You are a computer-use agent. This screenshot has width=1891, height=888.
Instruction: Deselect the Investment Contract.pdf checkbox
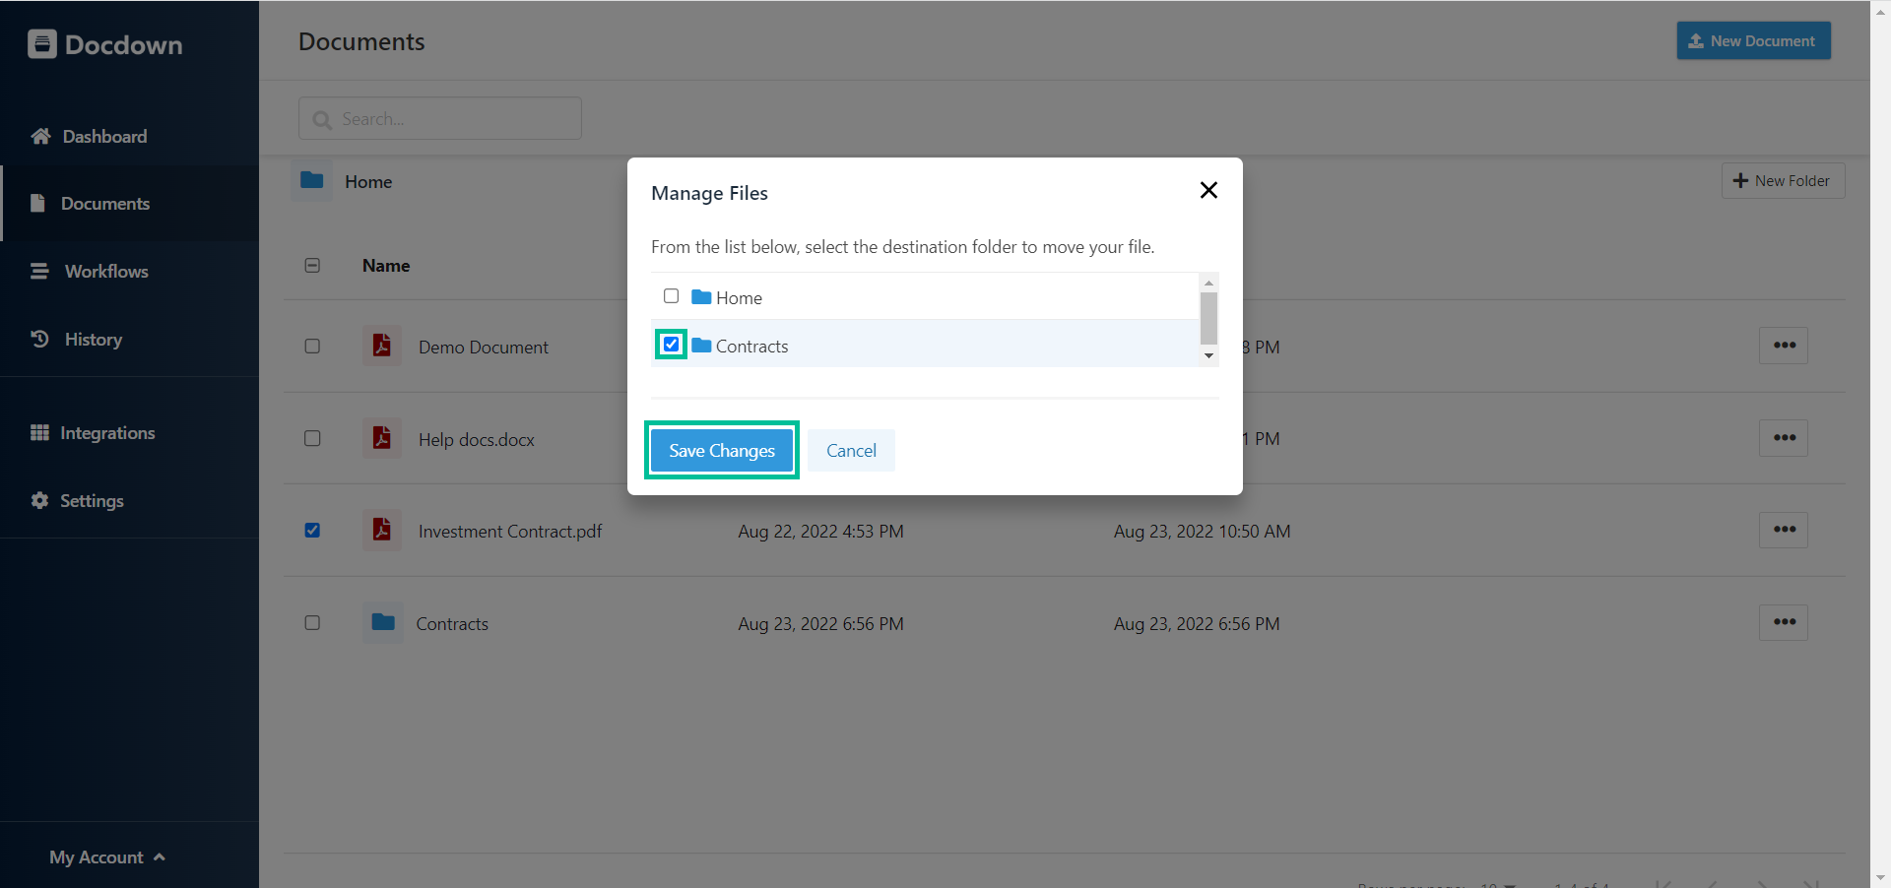tap(311, 530)
